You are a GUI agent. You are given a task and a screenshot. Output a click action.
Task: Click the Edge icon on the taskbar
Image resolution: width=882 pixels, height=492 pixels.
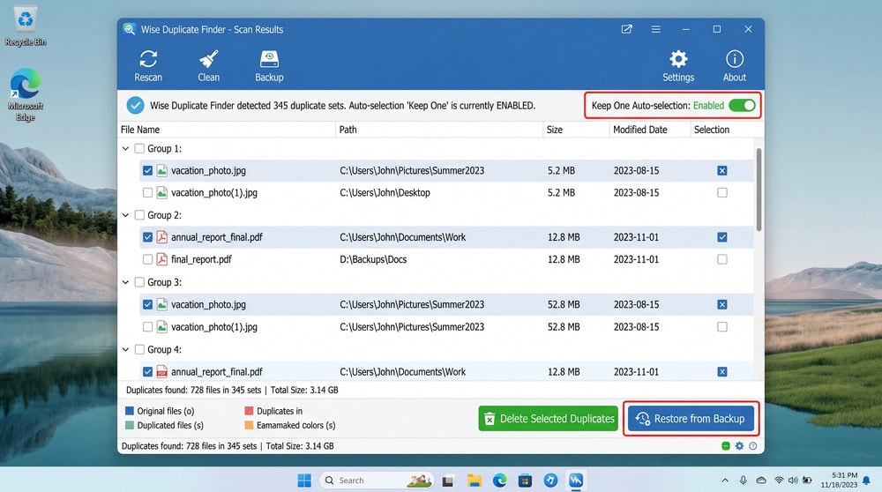pyautogui.click(x=499, y=481)
